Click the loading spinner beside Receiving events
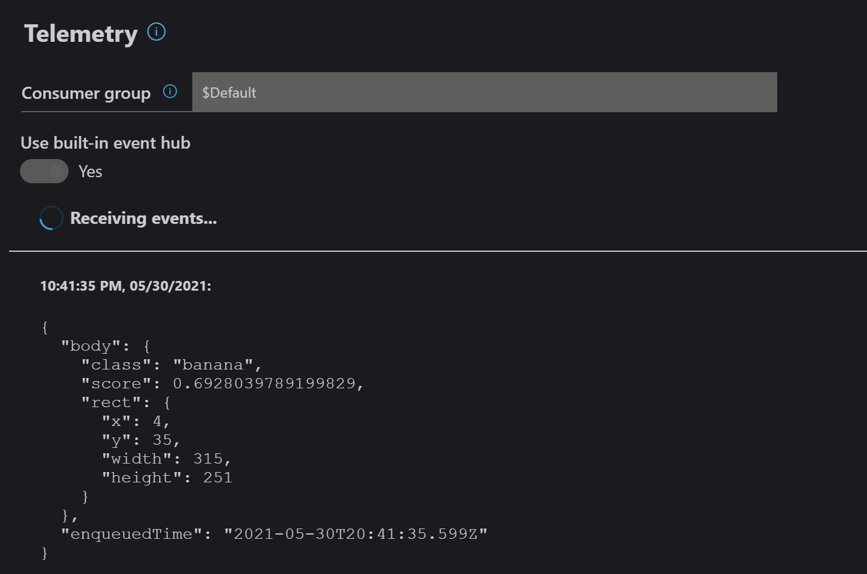This screenshot has width=867, height=574. point(51,218)
